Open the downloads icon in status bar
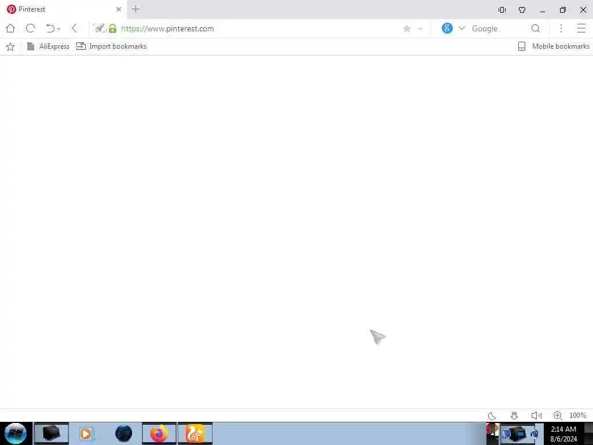The height and width of the screenshot is (445, 593). pos(514,416)
